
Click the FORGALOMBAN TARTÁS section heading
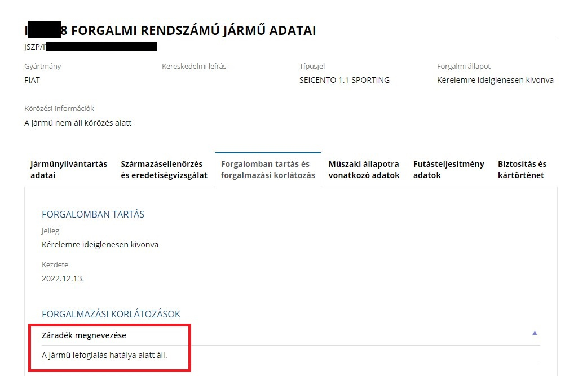(x=93, y=214)
